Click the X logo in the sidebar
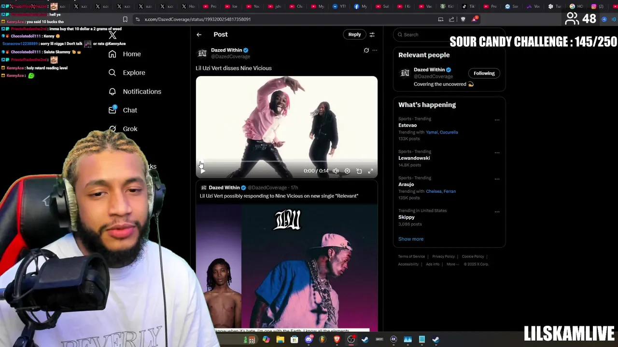 click(x=112, y=35)
